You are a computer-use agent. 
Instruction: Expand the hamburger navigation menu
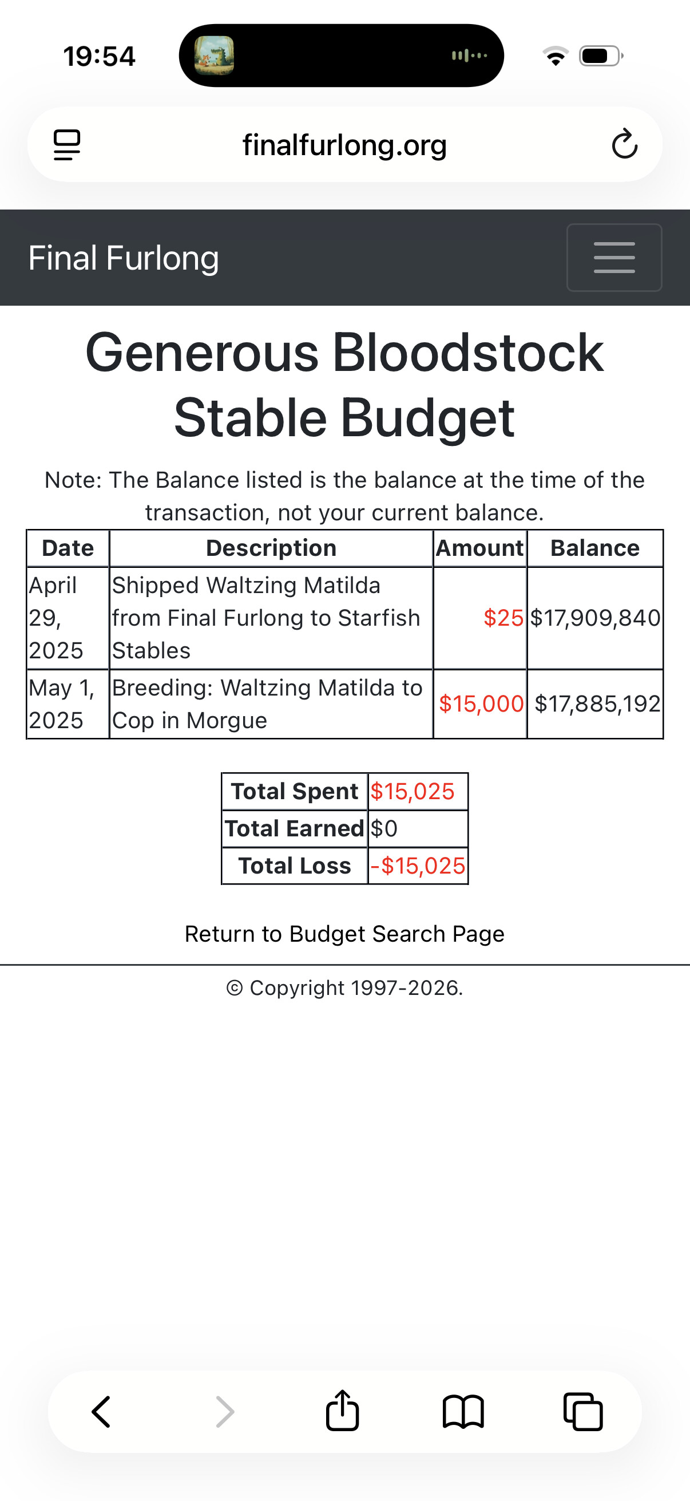[x=614, y=258]
